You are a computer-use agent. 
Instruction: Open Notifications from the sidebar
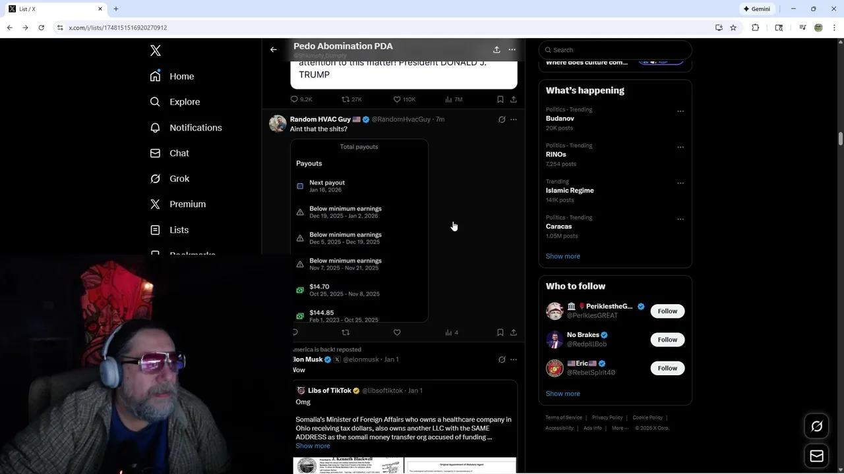click(186, 128)
